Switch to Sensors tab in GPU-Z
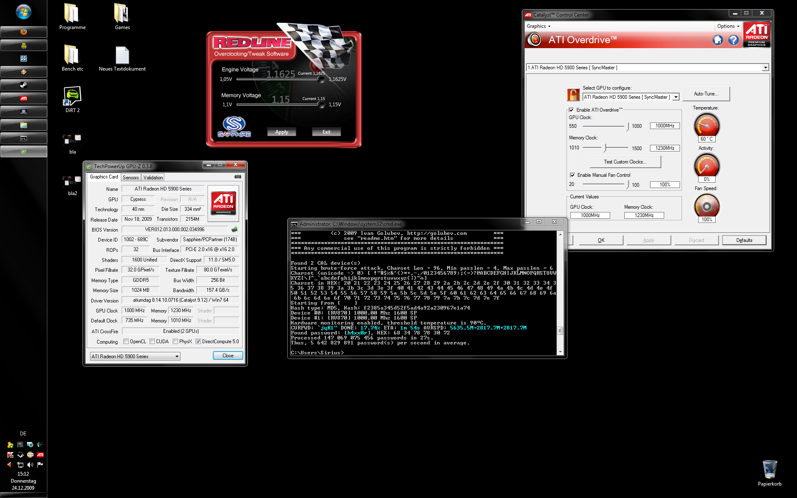Viewport: 797px width, 498px height. tap(131, 178)
